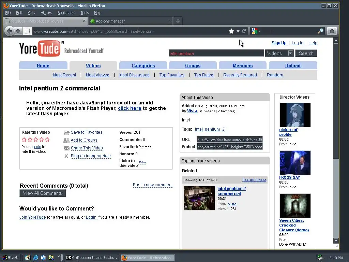The height and width of the screenshot is (262, 349).
Task: Open the Edit menu
Action: point(19,13)
